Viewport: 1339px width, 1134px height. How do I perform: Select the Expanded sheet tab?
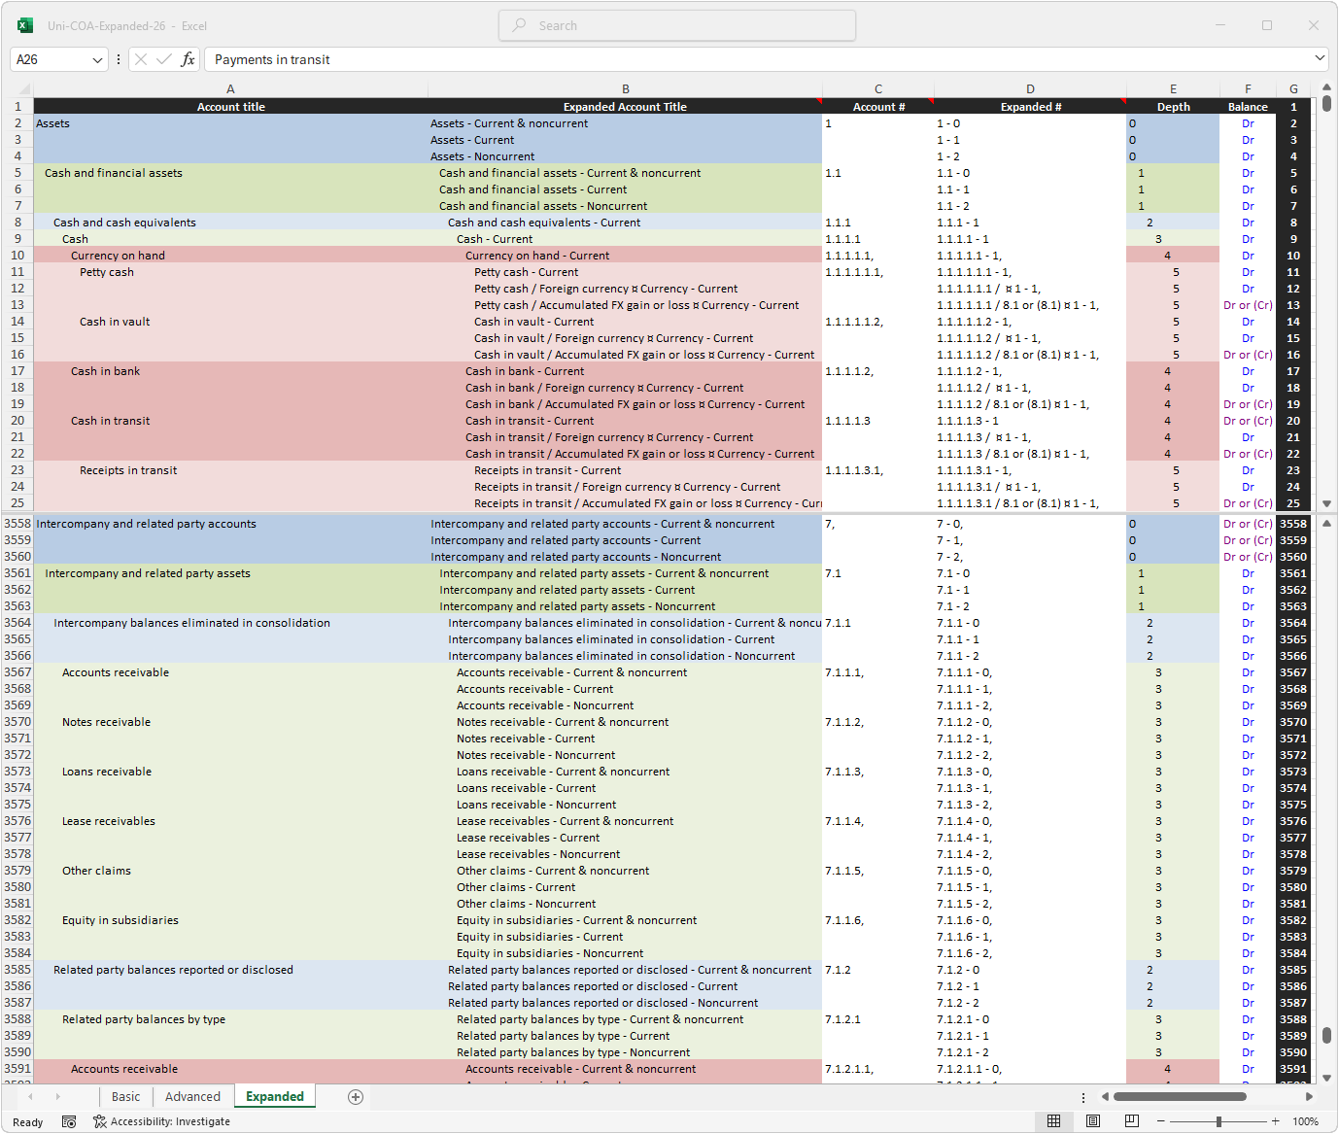point(275,1097)
